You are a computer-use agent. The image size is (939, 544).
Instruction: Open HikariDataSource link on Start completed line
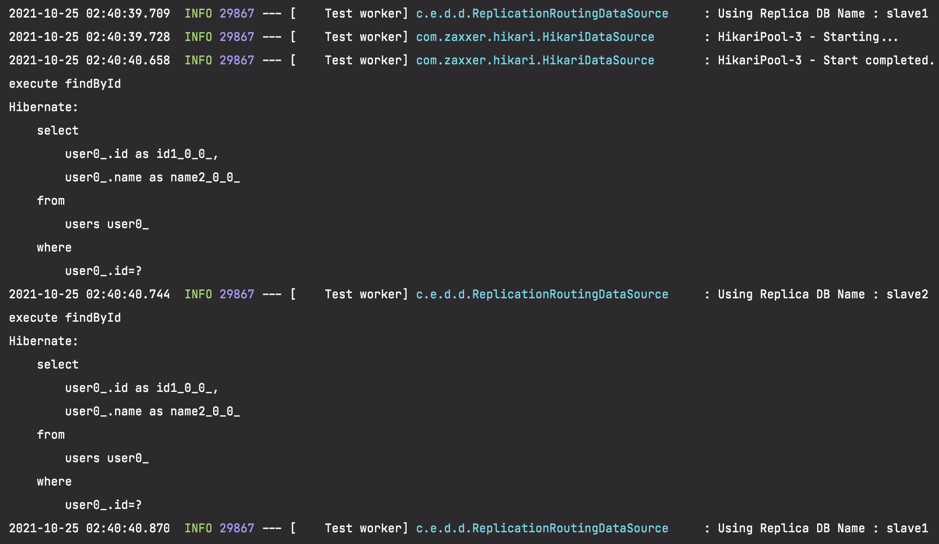(535, 60)
